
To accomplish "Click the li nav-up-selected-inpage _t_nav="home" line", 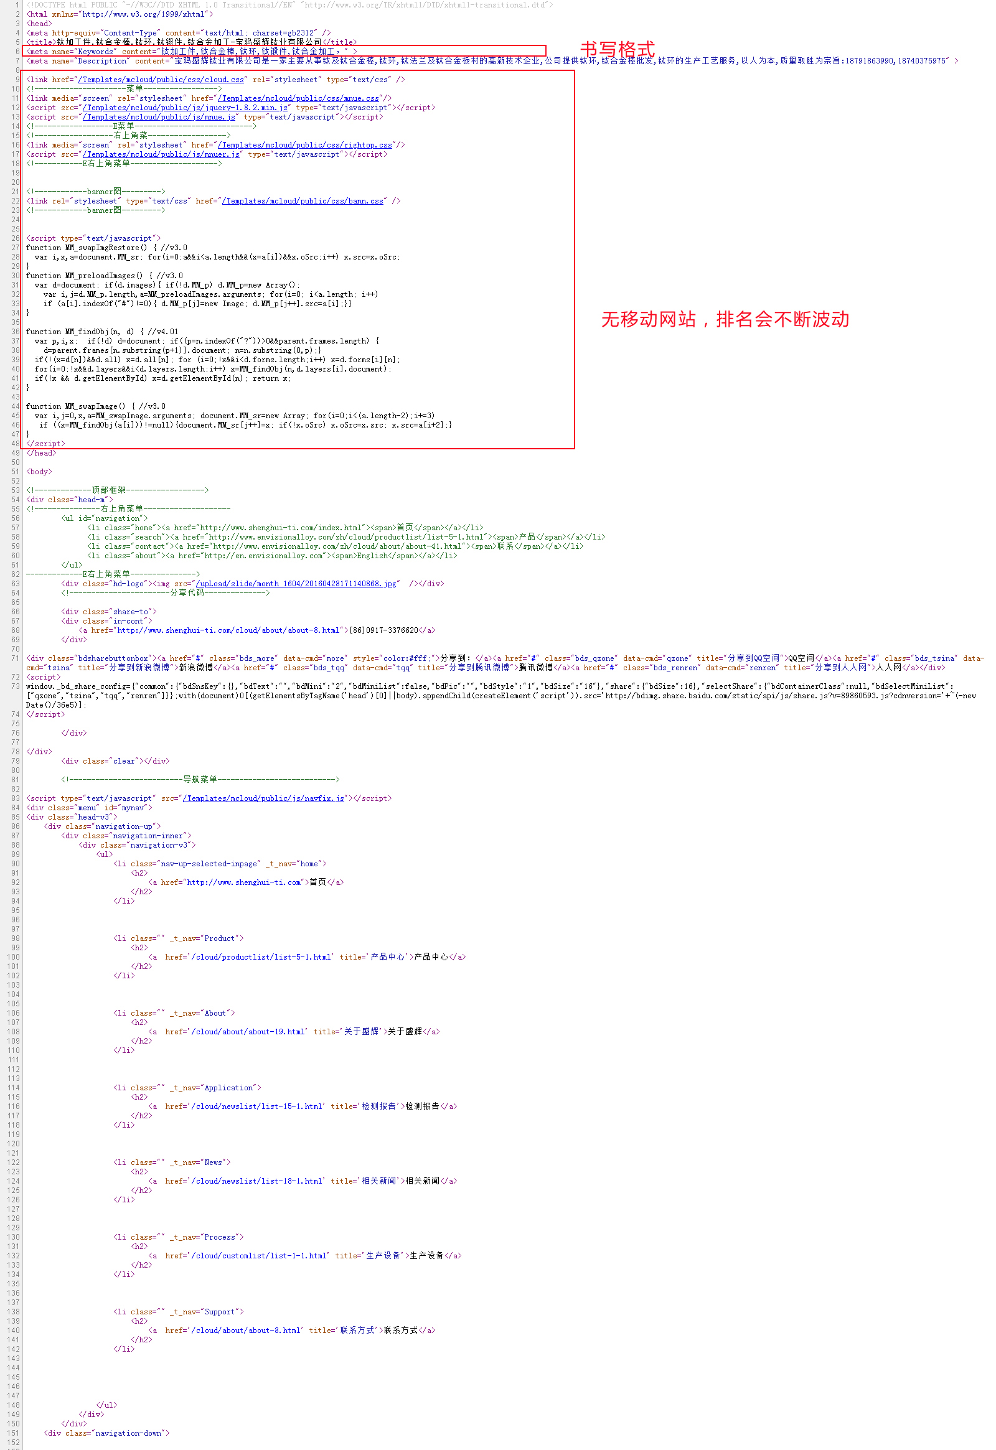I will 220,864.
